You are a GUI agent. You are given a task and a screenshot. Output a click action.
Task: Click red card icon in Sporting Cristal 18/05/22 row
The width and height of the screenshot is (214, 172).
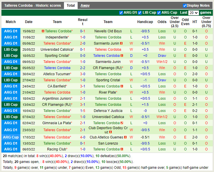[122, 56]
